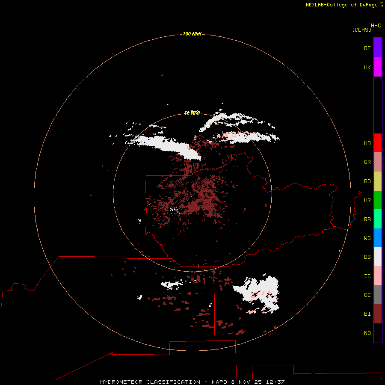Screen dimensions: 385x385
Task: Click the NEXLAB-College of DuPage credit text
Action: click(x=341, y=5)
